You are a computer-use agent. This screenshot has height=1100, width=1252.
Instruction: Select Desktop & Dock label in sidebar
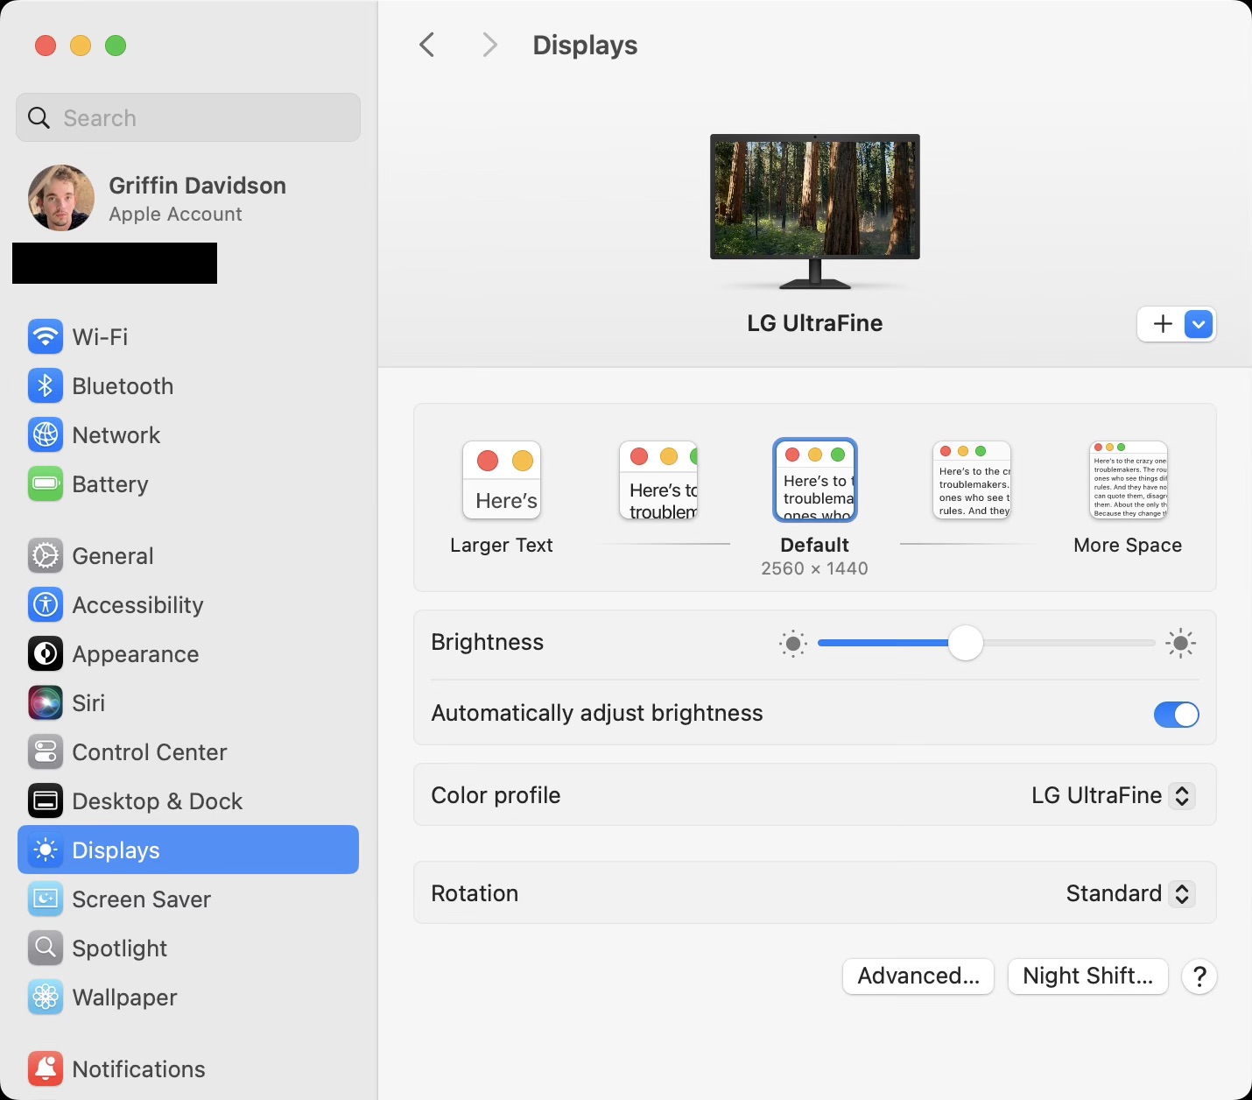click(x=158, y=801)
